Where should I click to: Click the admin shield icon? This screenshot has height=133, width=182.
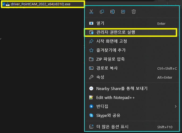(x=91, y=32)
